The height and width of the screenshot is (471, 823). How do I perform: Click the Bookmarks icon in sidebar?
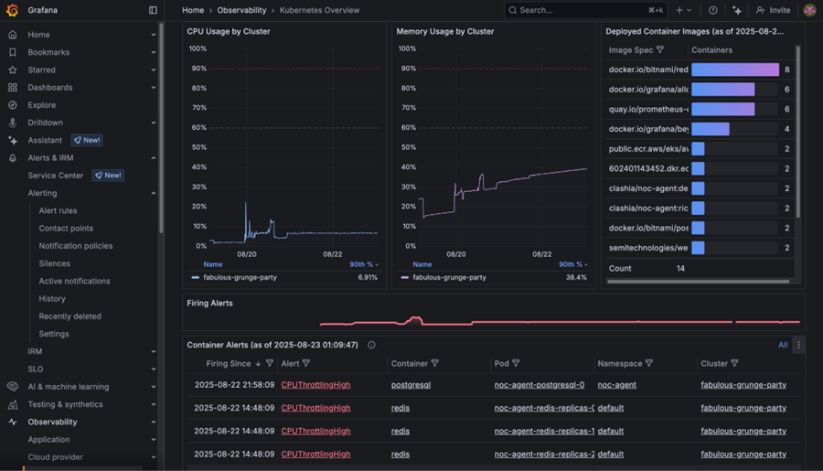coord(13,52)
